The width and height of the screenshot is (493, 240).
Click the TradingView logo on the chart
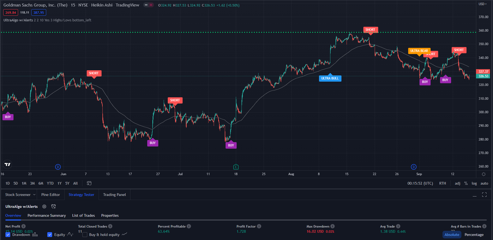7,164
